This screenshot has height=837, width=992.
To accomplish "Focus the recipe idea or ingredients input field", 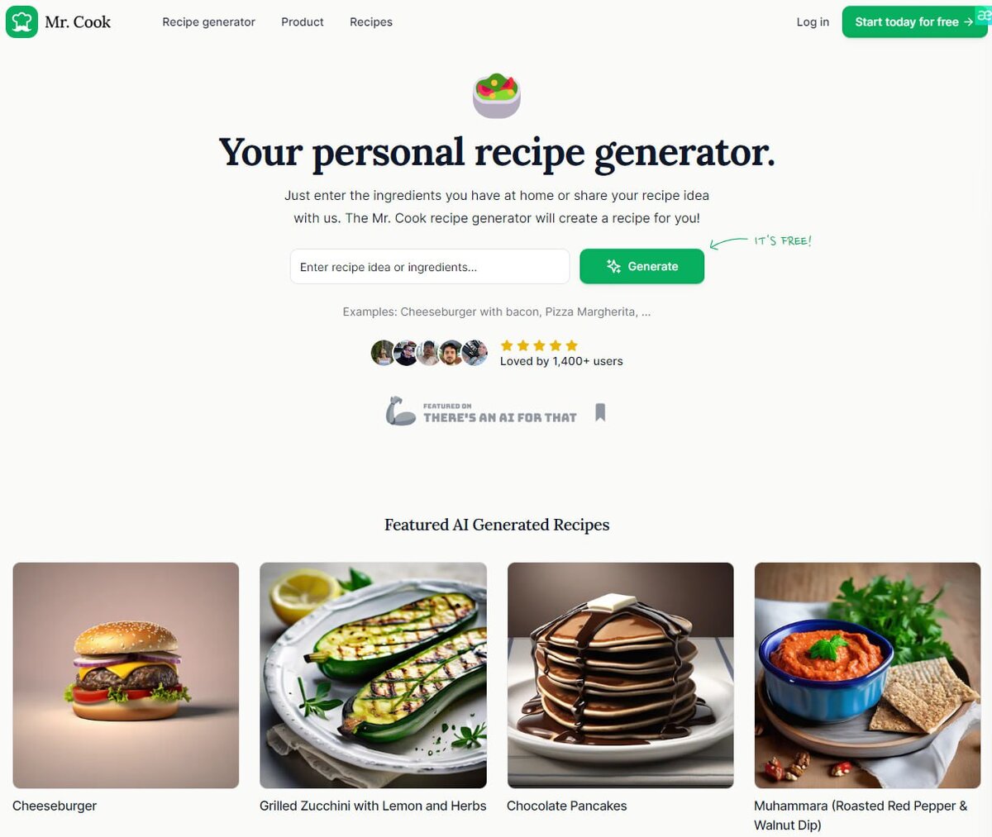I will coord(430,267).
